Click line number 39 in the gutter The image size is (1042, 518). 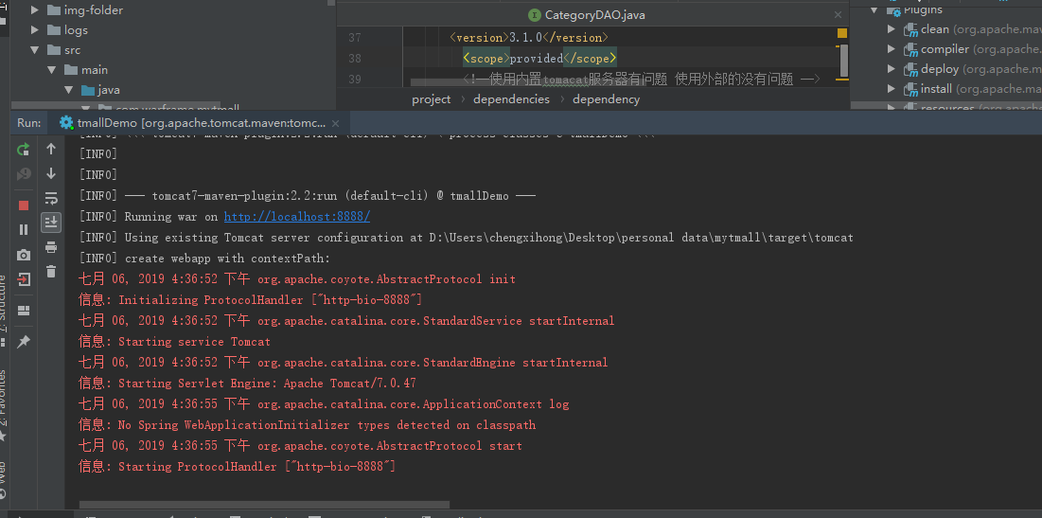pyautogui.click(x=354, y=80)
